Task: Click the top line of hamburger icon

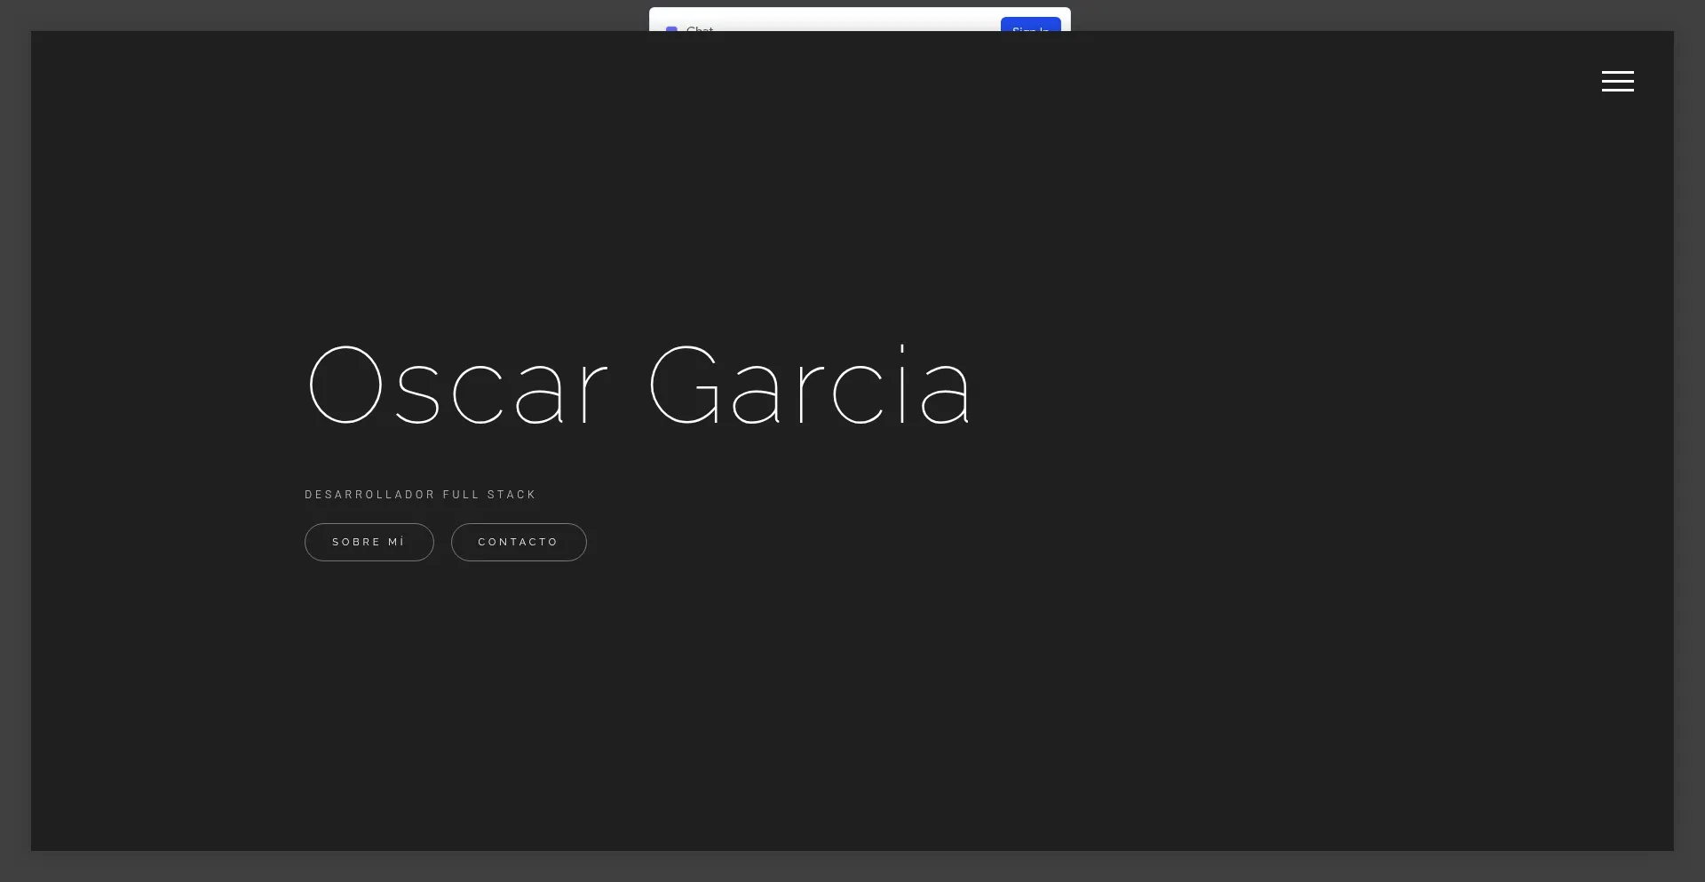Action: coord(1617,72)
